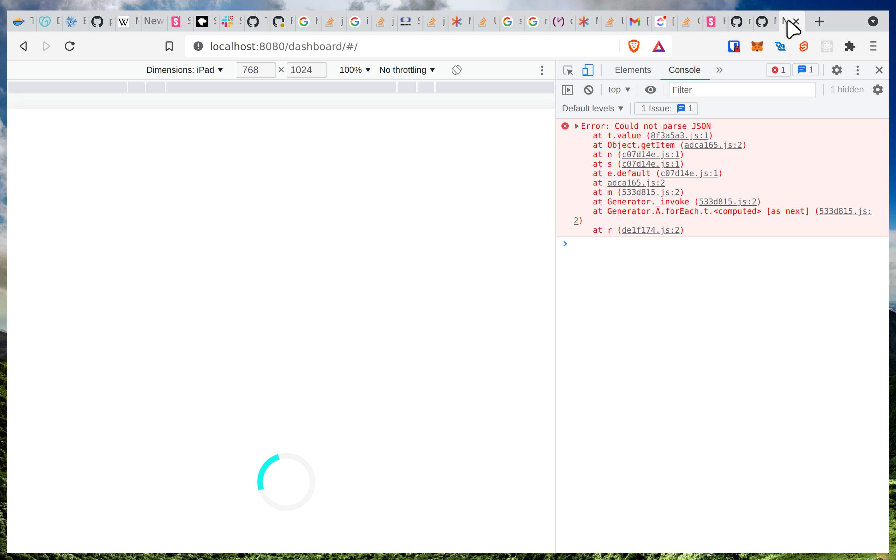Reload the current page
Screen dimensions: 896x560
(70, 46)
